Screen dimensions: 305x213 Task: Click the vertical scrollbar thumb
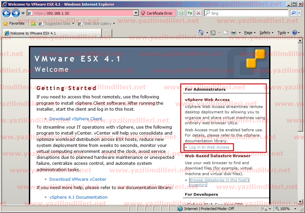coord(300,88)
